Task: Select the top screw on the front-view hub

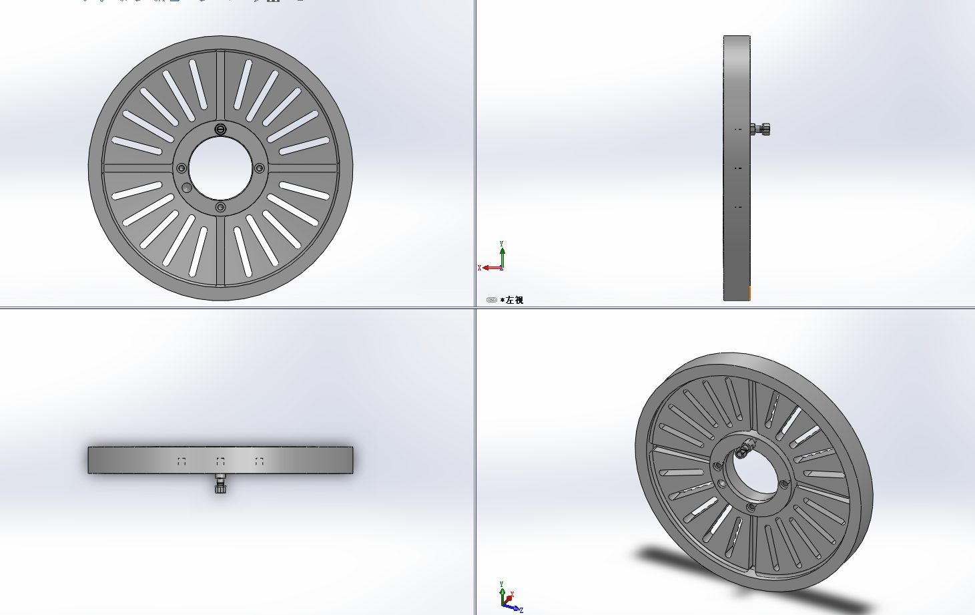Action: coord(221,129)
